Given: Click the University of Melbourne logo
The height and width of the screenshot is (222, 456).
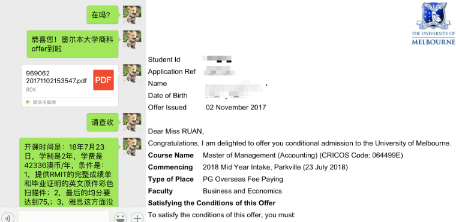Looking at the screenshot, I should [x=433, y=23].
